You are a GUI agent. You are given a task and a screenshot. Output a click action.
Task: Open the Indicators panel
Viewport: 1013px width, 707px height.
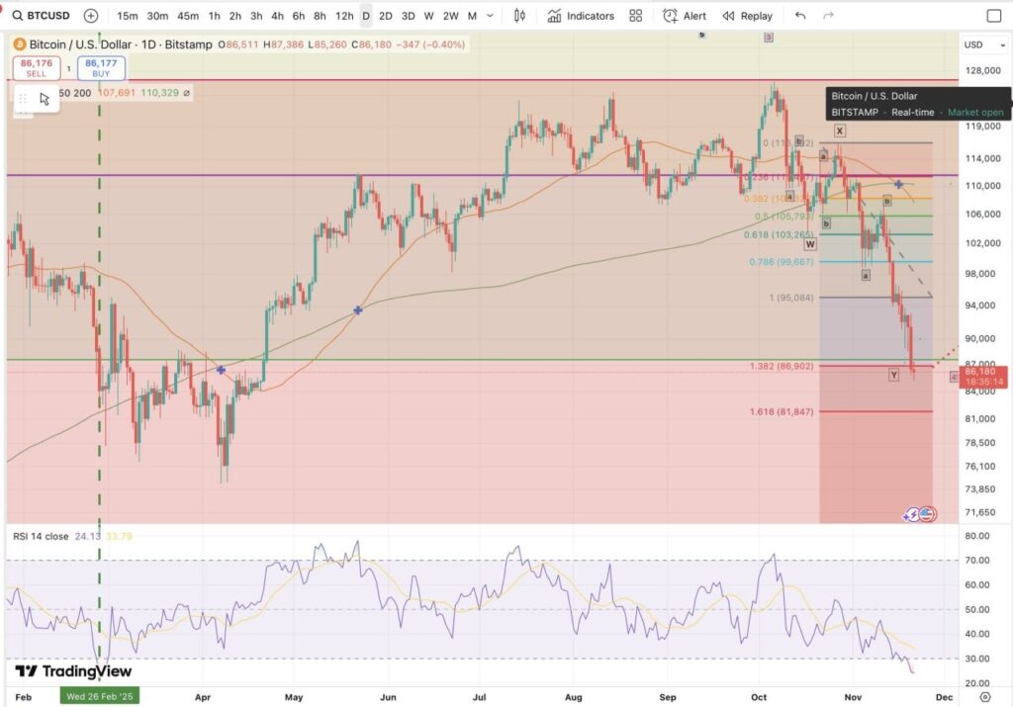[581, 16]
